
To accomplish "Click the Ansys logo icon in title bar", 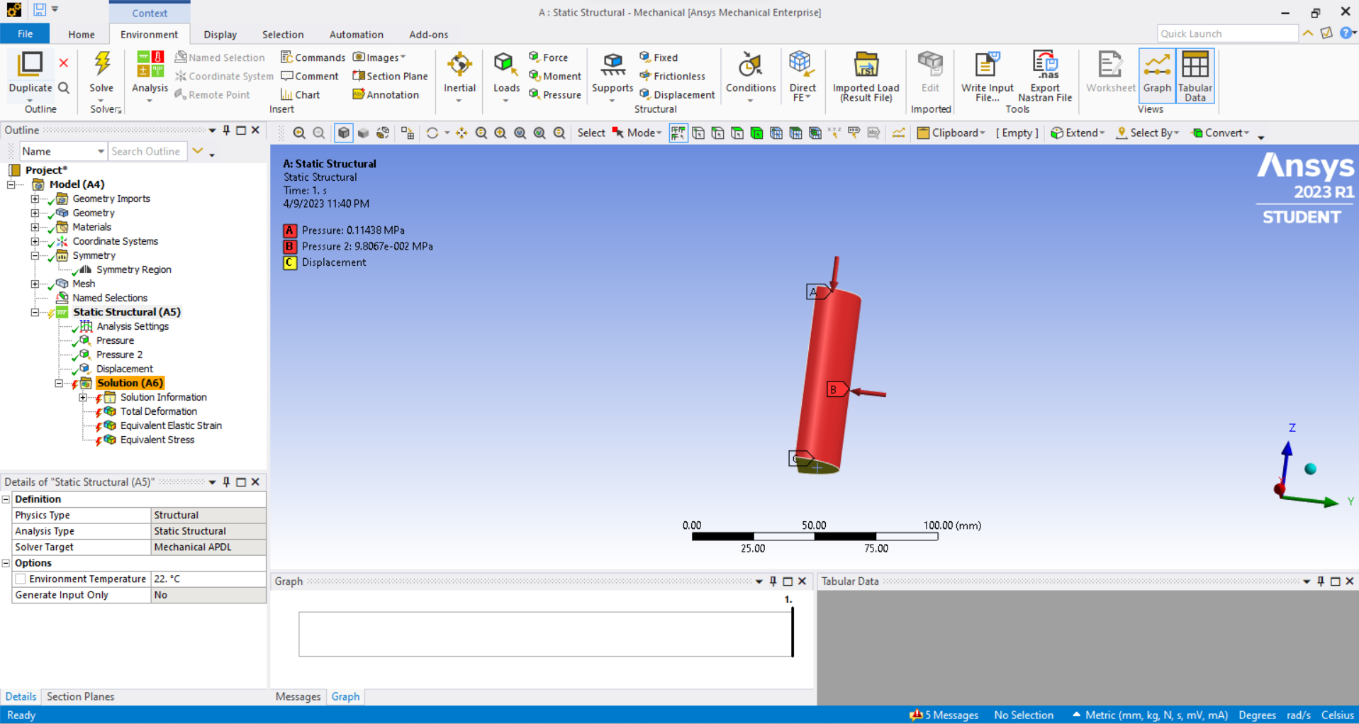I will pos(14,10).
